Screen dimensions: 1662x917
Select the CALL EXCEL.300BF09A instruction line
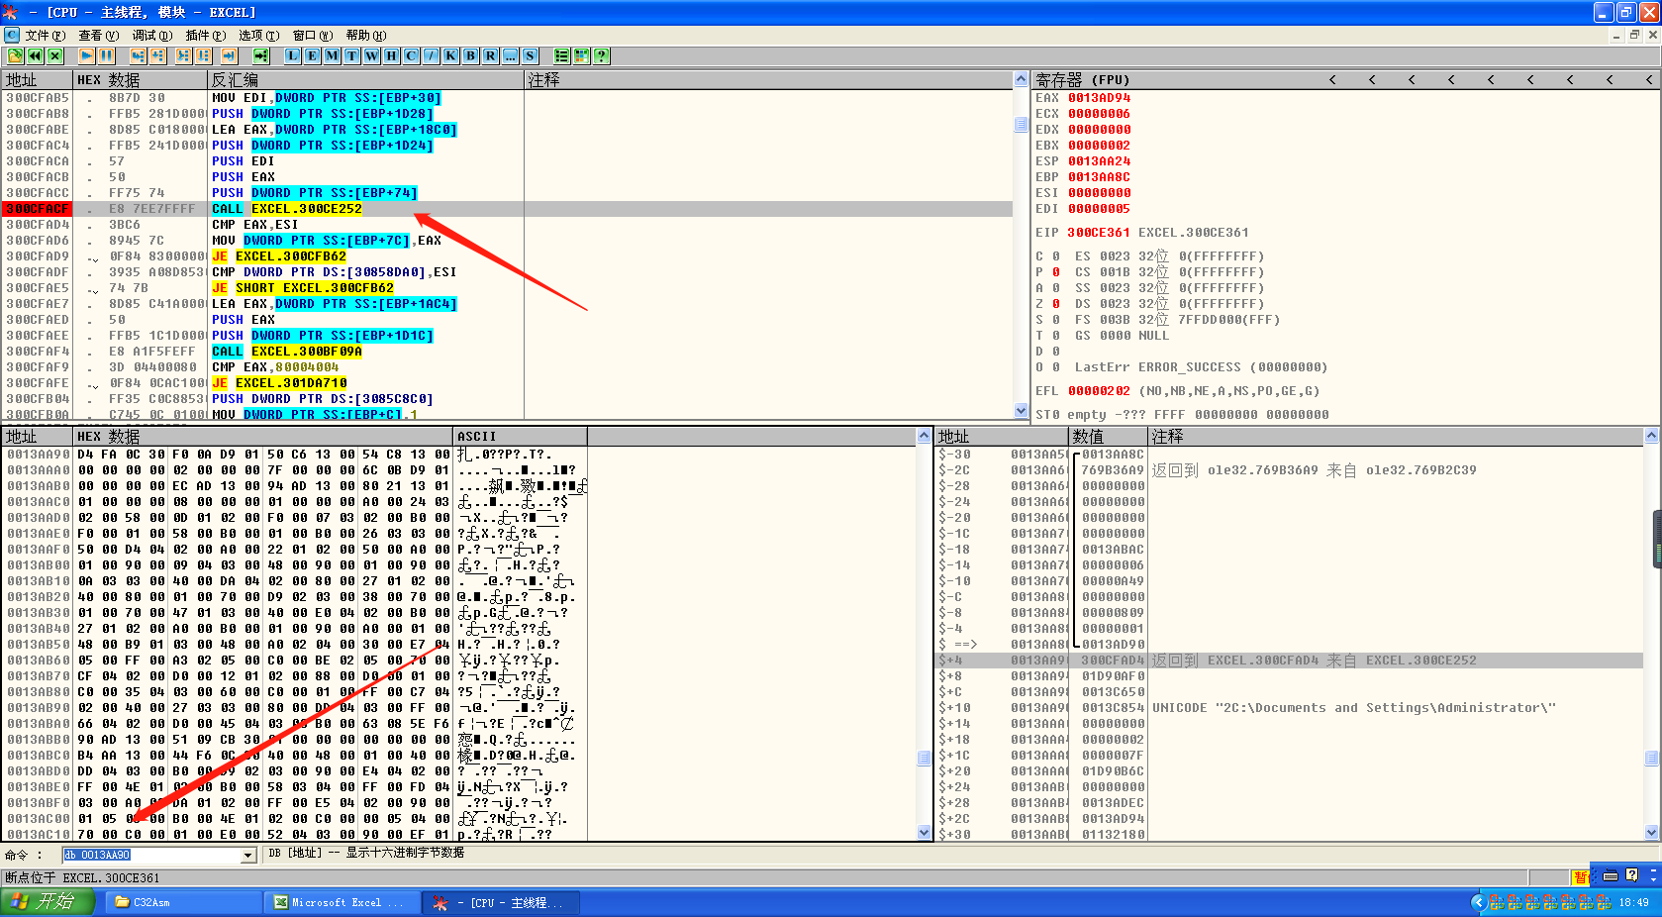pos(507,352)
